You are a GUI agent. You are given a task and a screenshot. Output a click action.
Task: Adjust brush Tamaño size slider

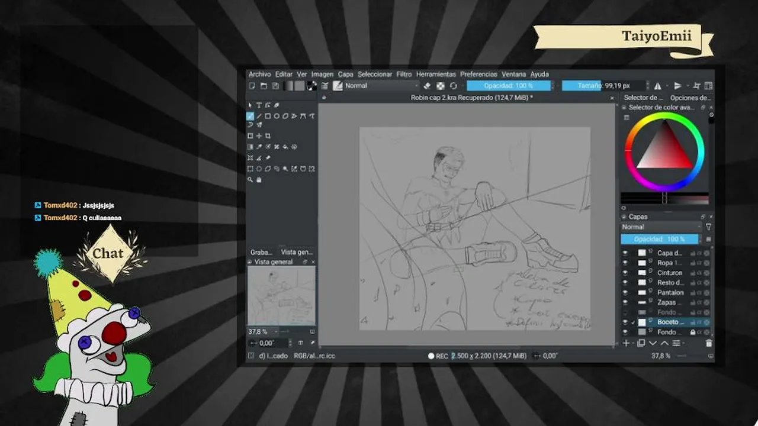click(604, 86)
